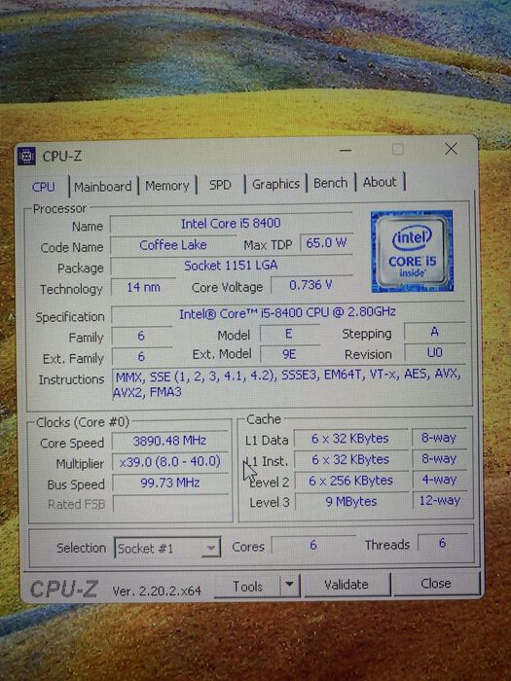Click the Multiplier value x39.0 (8.0 - 40.0)
This screenshot has width=511, height=681.
[x=170, y=462]
